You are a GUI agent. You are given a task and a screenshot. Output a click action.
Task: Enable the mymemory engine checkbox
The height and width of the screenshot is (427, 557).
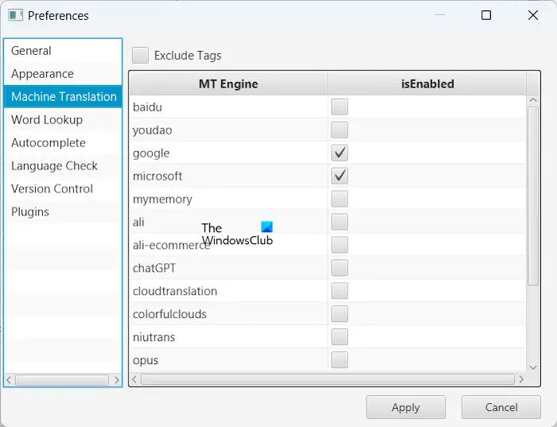click(339, 199)
